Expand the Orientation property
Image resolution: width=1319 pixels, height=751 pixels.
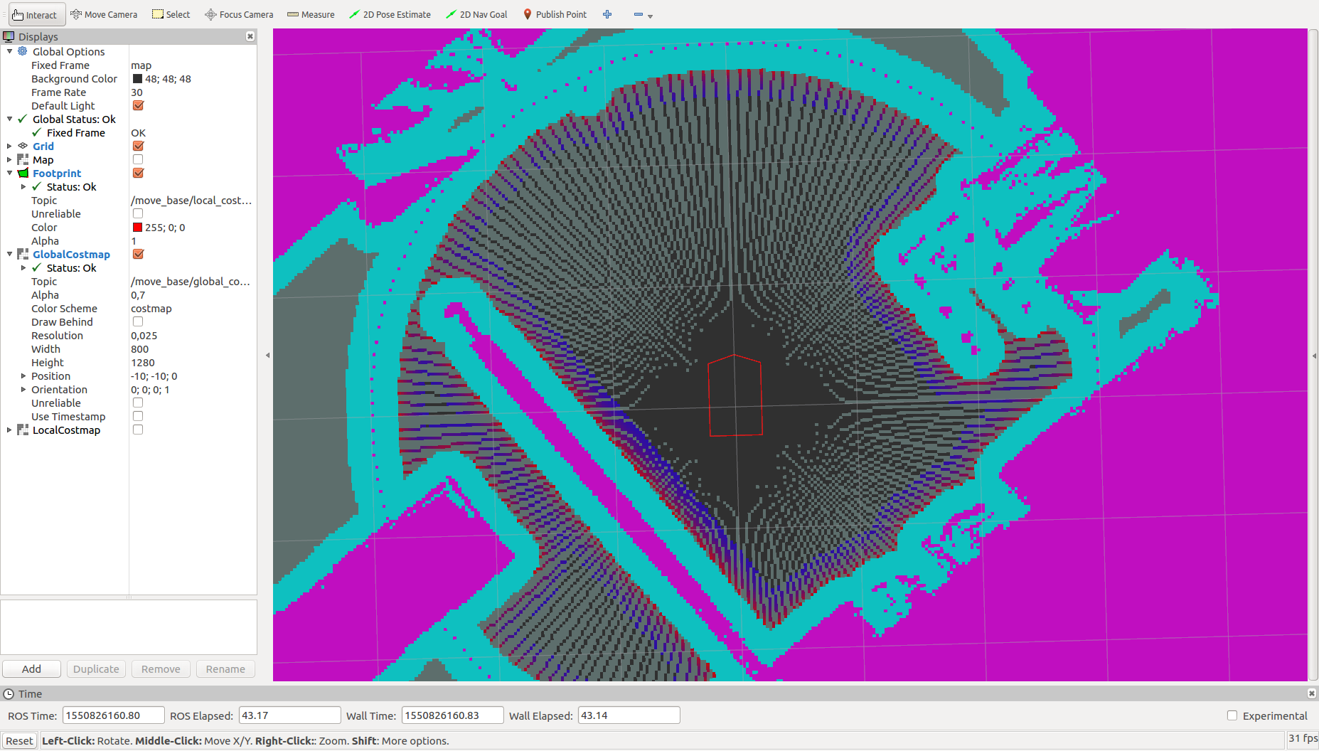(23, 389)
